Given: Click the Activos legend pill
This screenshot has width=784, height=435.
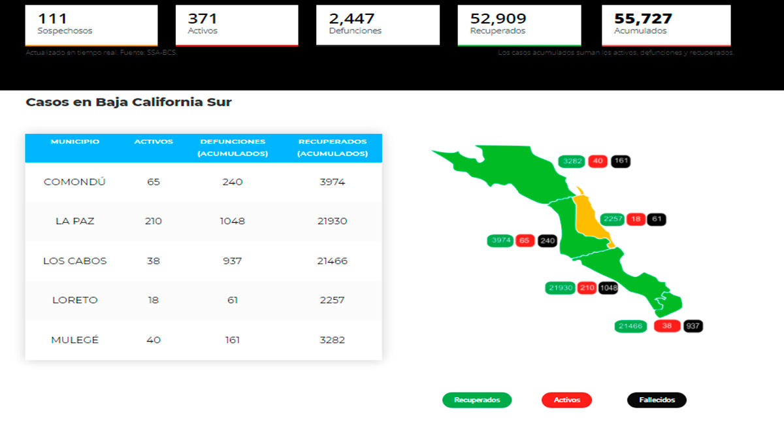Looking at the screenshot, I should click(x=566, y=400).
